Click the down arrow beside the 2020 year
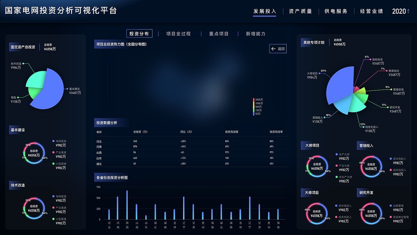This screenshot has width=417, height=235. [408, 13]
